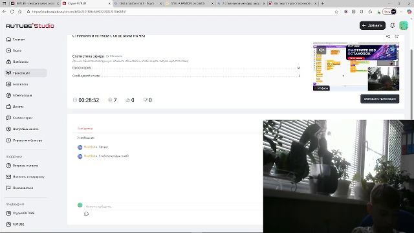Click the browser address bar
Image resolution: width=414 pixels, height=233 pixels.
pyautogui.click(x=182, y=12)
